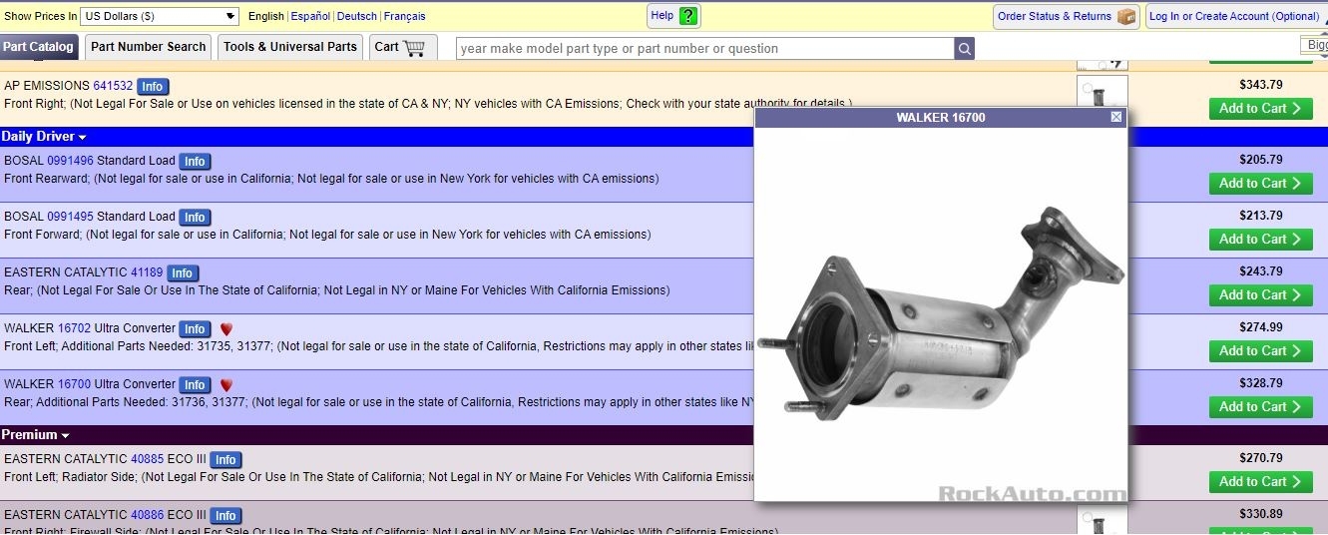This screenshot has width=1328, height=535.
Task: Add the $270.79 Eastern Catalytic part to cart
Action: pyautogui.click(x=1260, y=482)
